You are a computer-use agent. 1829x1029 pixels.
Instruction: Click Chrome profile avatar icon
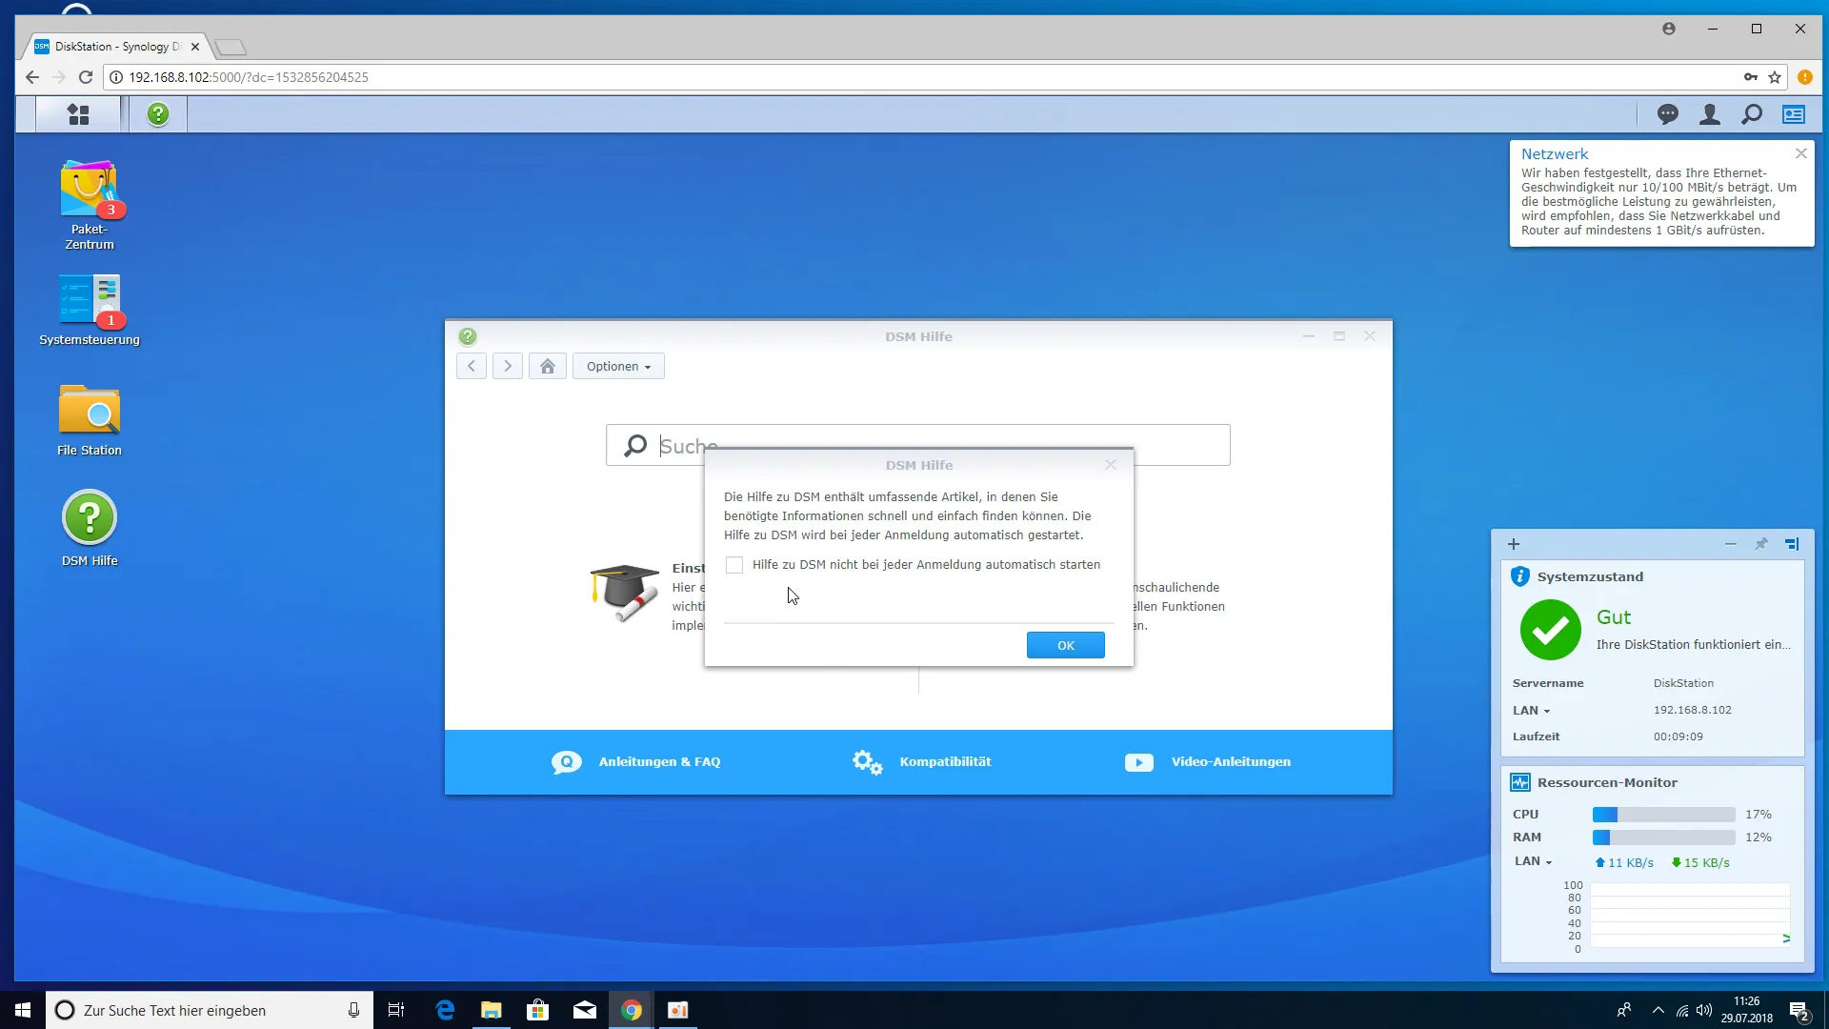point(1669,29)
